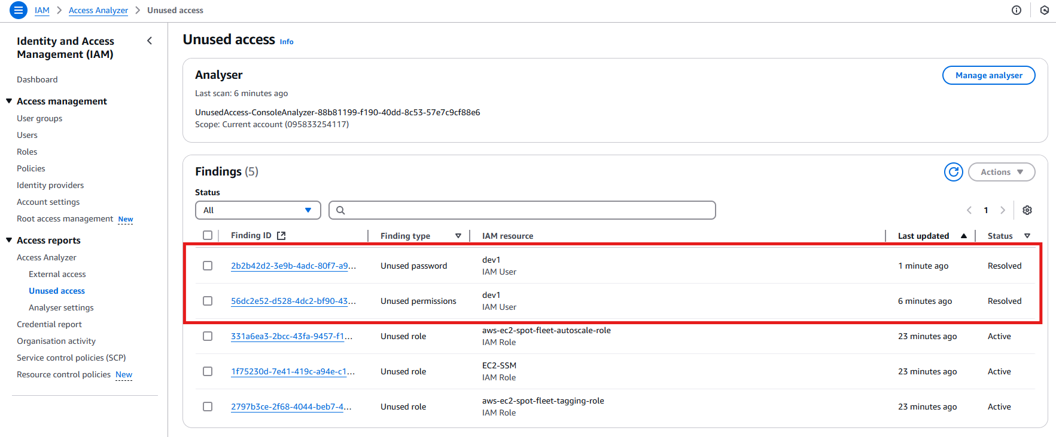Select all findings checkbox in header
The width and height of the screenshot is (1056, 437).
(x=208, y=235)
